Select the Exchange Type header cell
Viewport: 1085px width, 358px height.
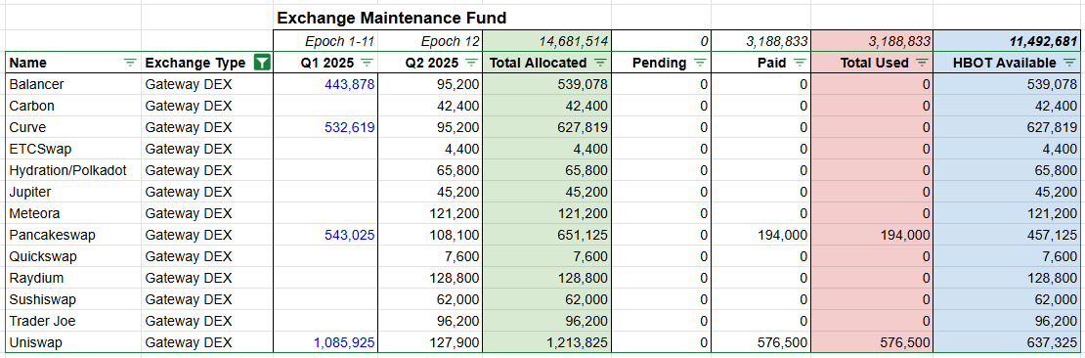coord(207,63)
